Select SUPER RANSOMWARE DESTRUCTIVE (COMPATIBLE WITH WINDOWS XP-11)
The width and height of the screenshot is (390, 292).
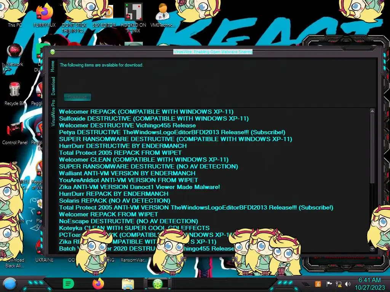point(176,139)
